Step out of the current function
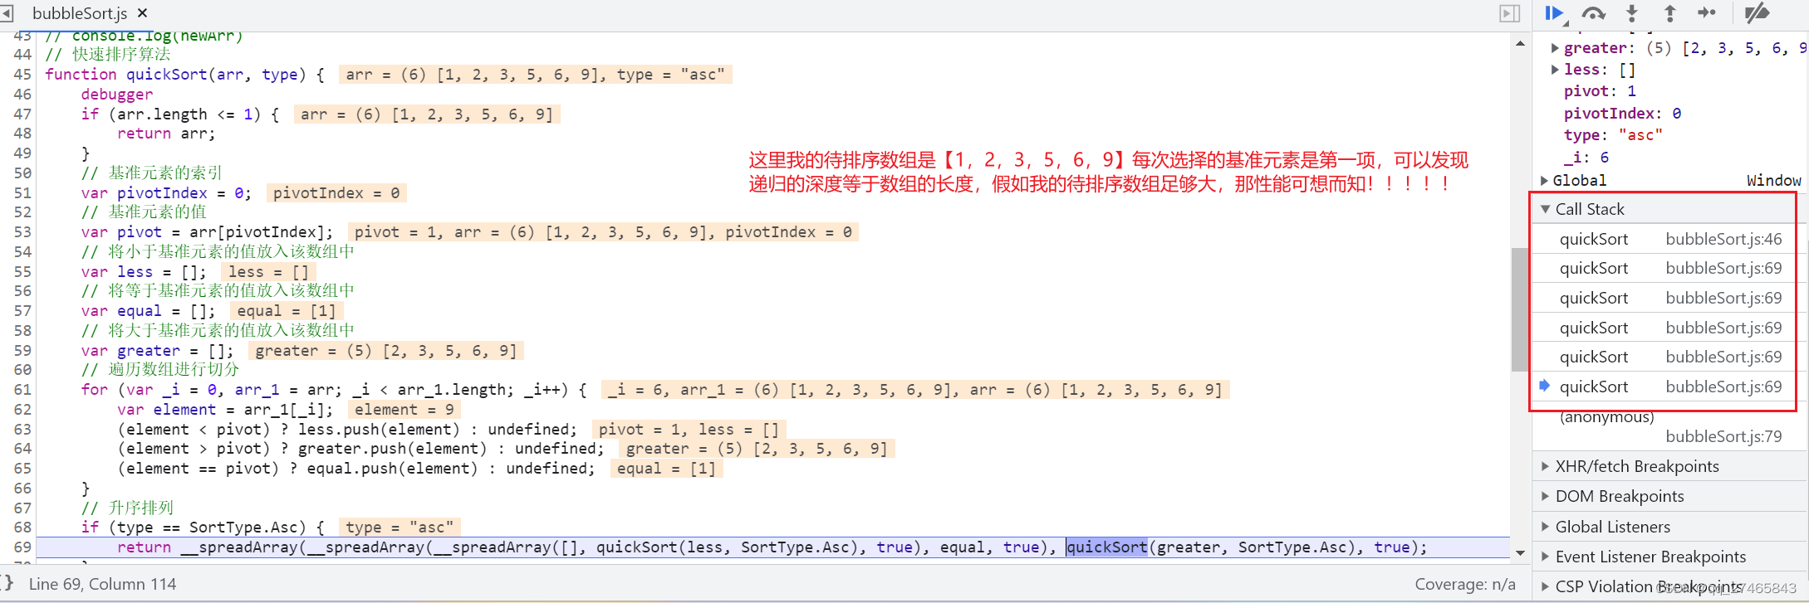This screenshot has height=603, width=1809. coord(1669,13)
